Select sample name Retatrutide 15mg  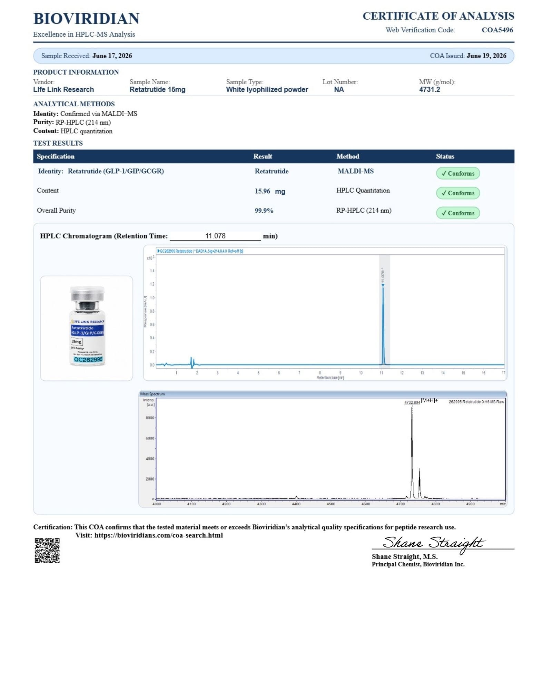(x=157, y=90)
